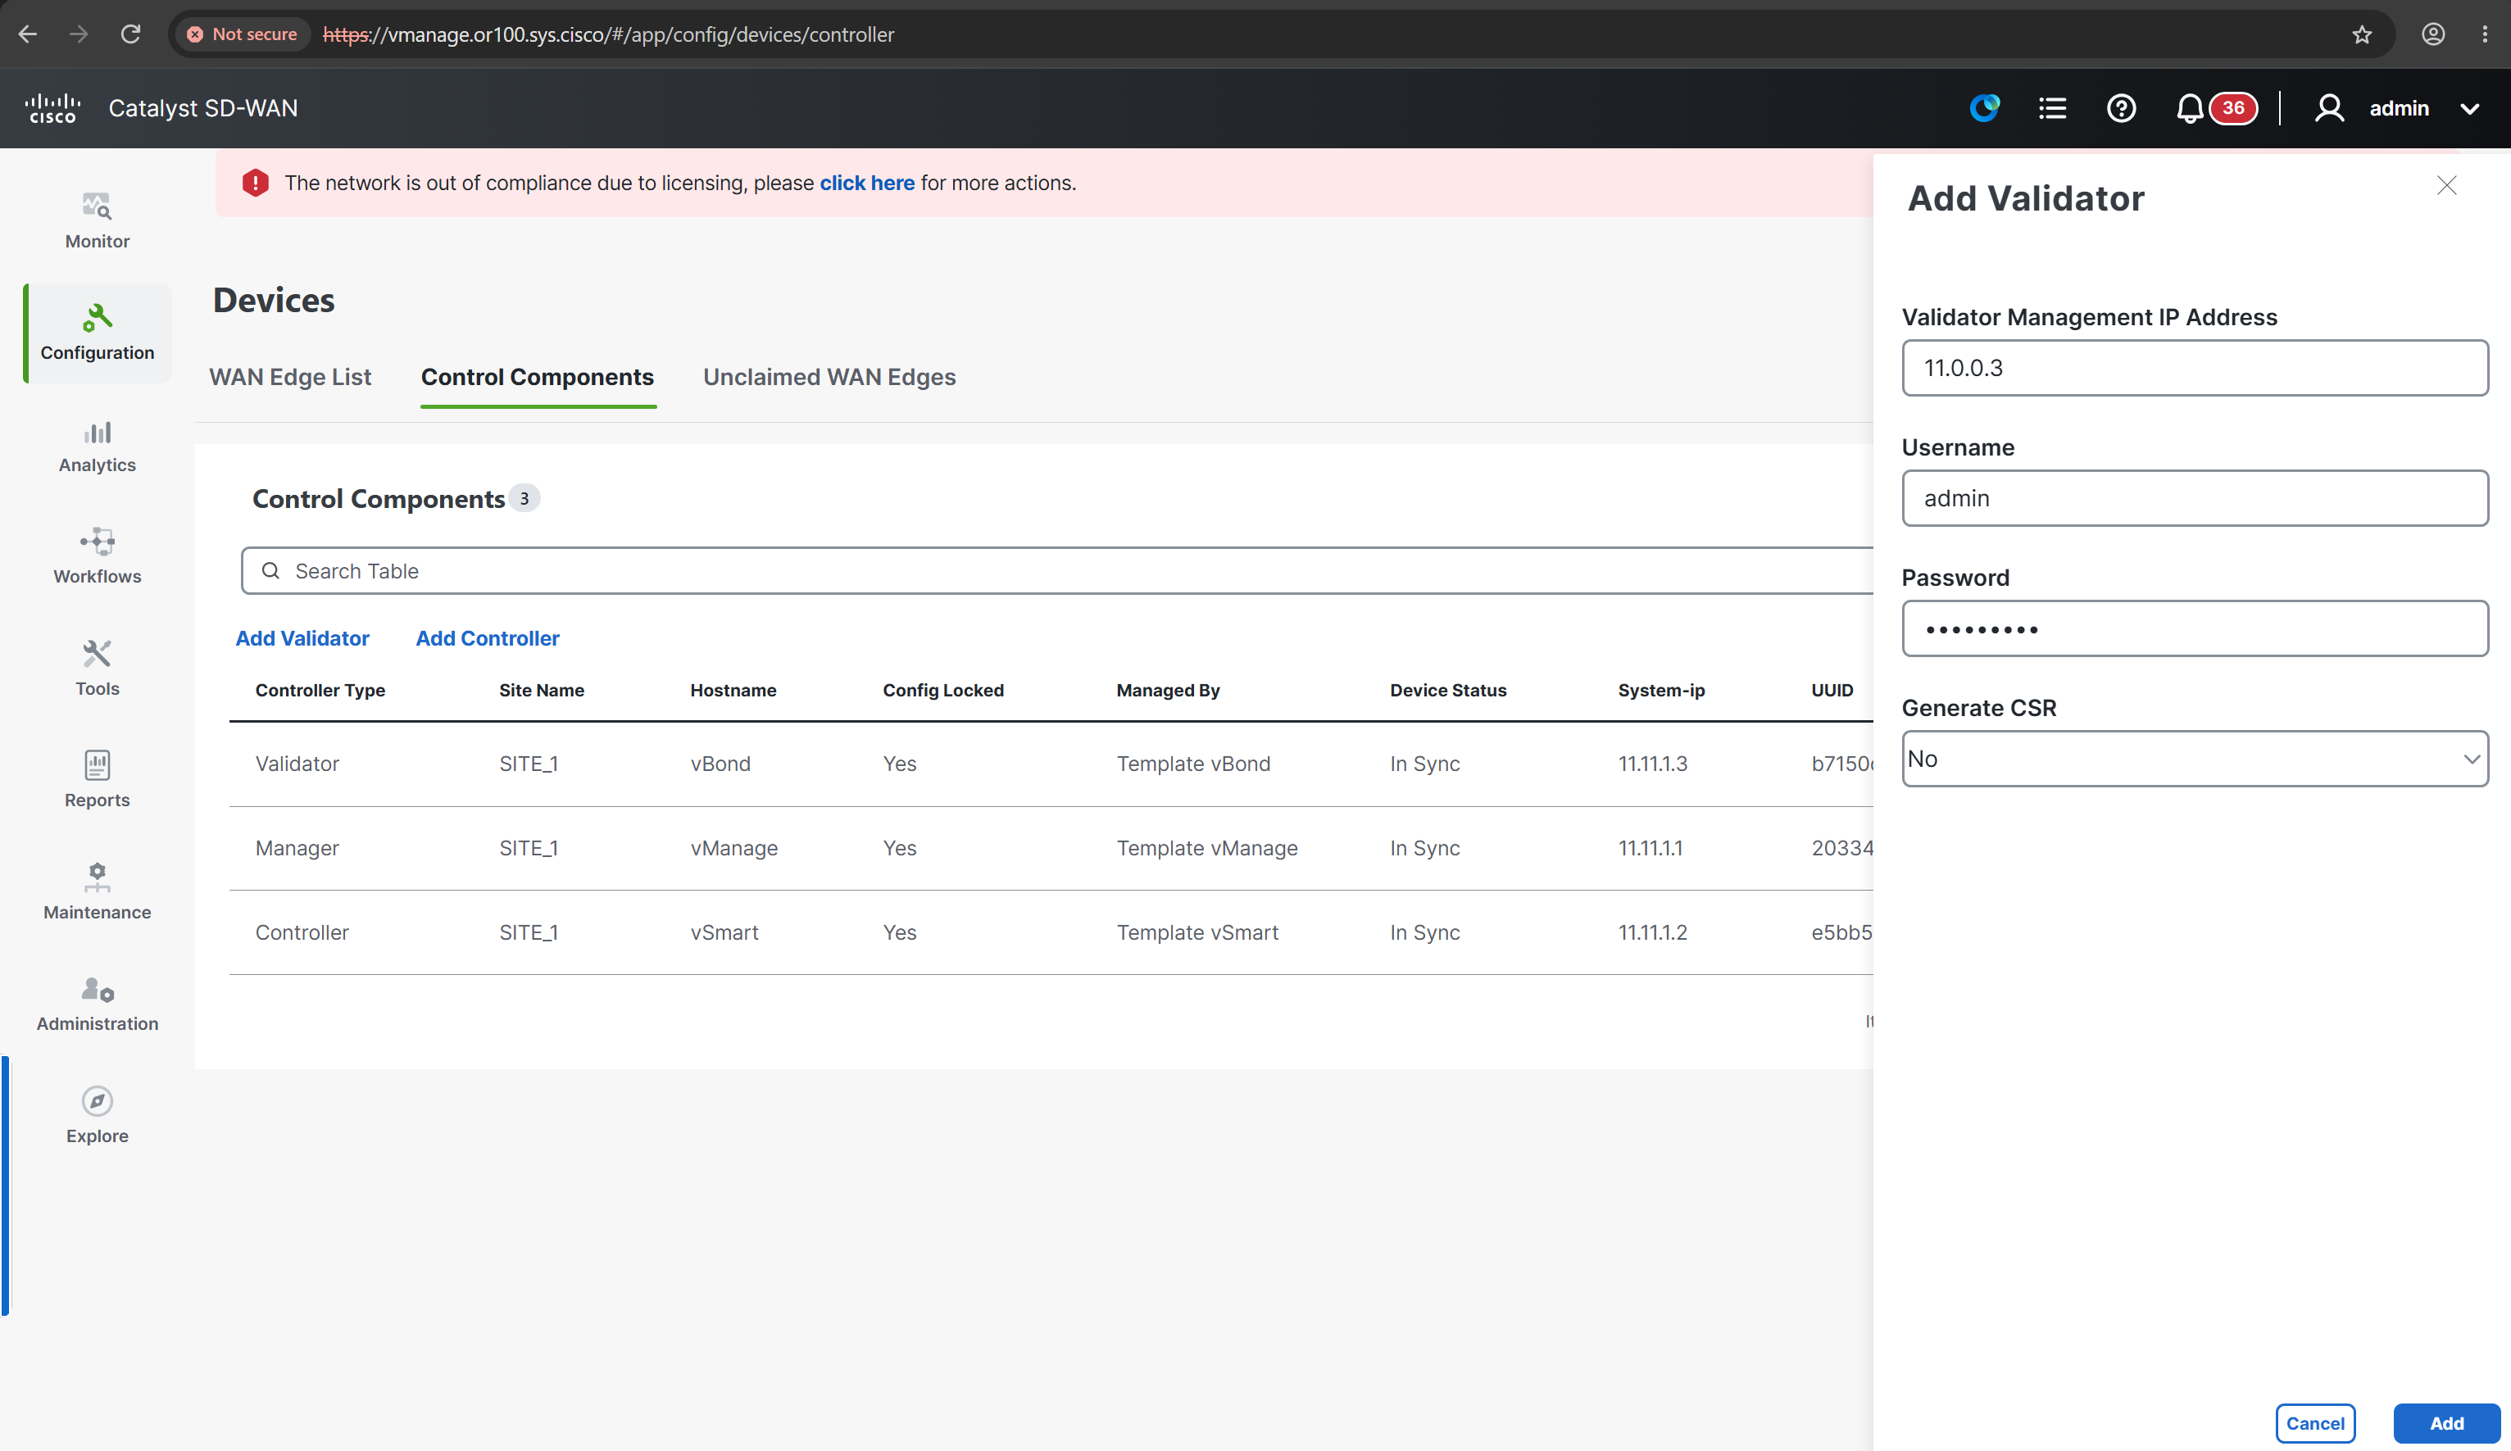Open the notifications bell icon
This screenshot has height=1451, width=2511.
click(2189, 107)
